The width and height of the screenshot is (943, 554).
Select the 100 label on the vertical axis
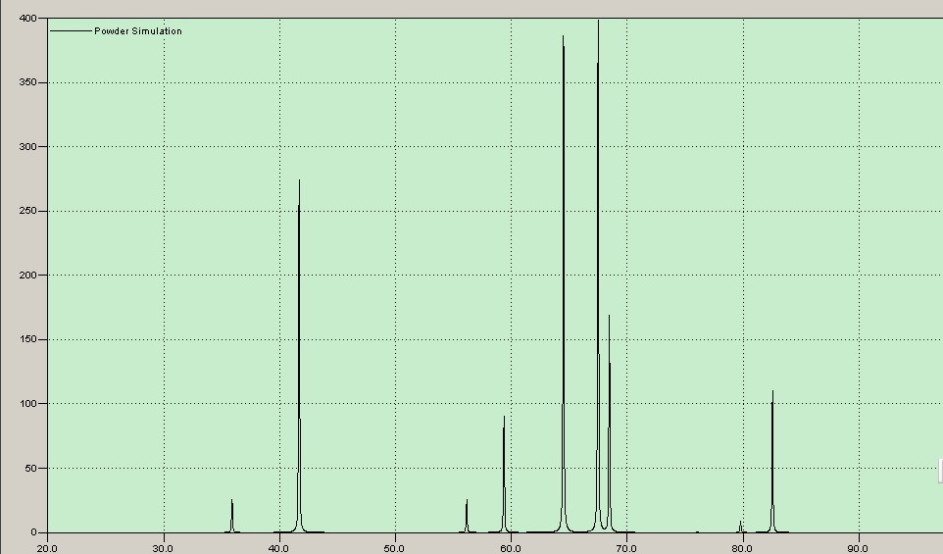(x=27, y=404)
